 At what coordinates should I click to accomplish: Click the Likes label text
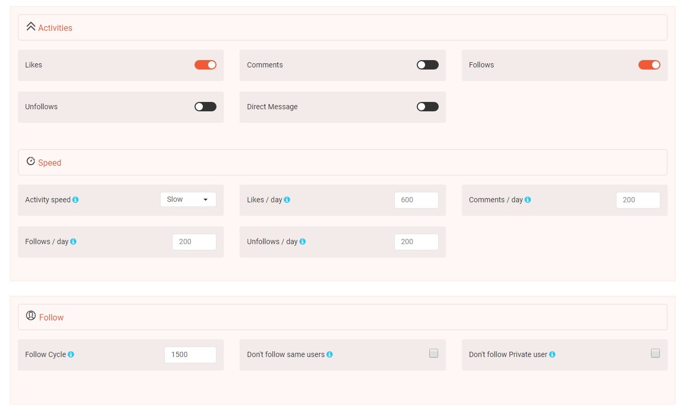click(x=33, y=65)
